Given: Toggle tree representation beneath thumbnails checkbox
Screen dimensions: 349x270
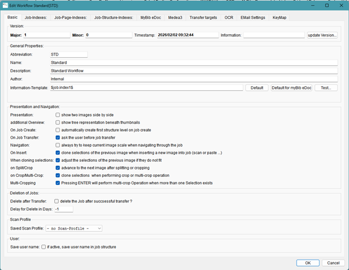Looking at the screenshot, I should (58, 123).
